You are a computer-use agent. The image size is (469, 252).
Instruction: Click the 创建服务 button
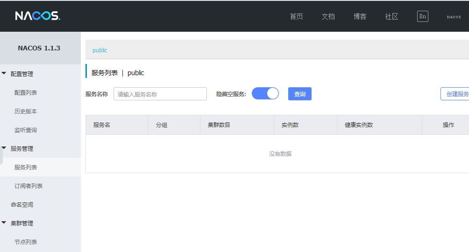click(x=456, y=94)
